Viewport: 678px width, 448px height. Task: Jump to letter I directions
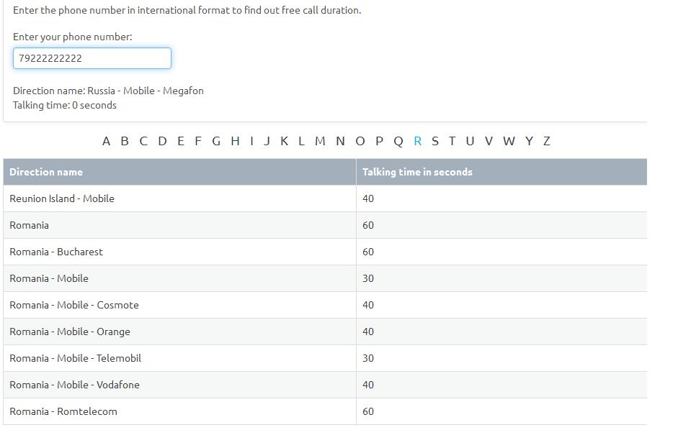point(251,141)
